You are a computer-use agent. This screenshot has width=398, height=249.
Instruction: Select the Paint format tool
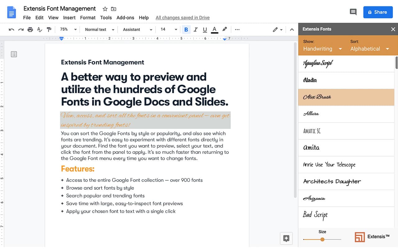49,30
